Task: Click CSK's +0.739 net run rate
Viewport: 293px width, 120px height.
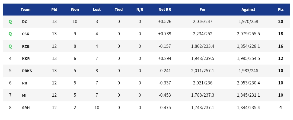Action: (x=165, y=34)
